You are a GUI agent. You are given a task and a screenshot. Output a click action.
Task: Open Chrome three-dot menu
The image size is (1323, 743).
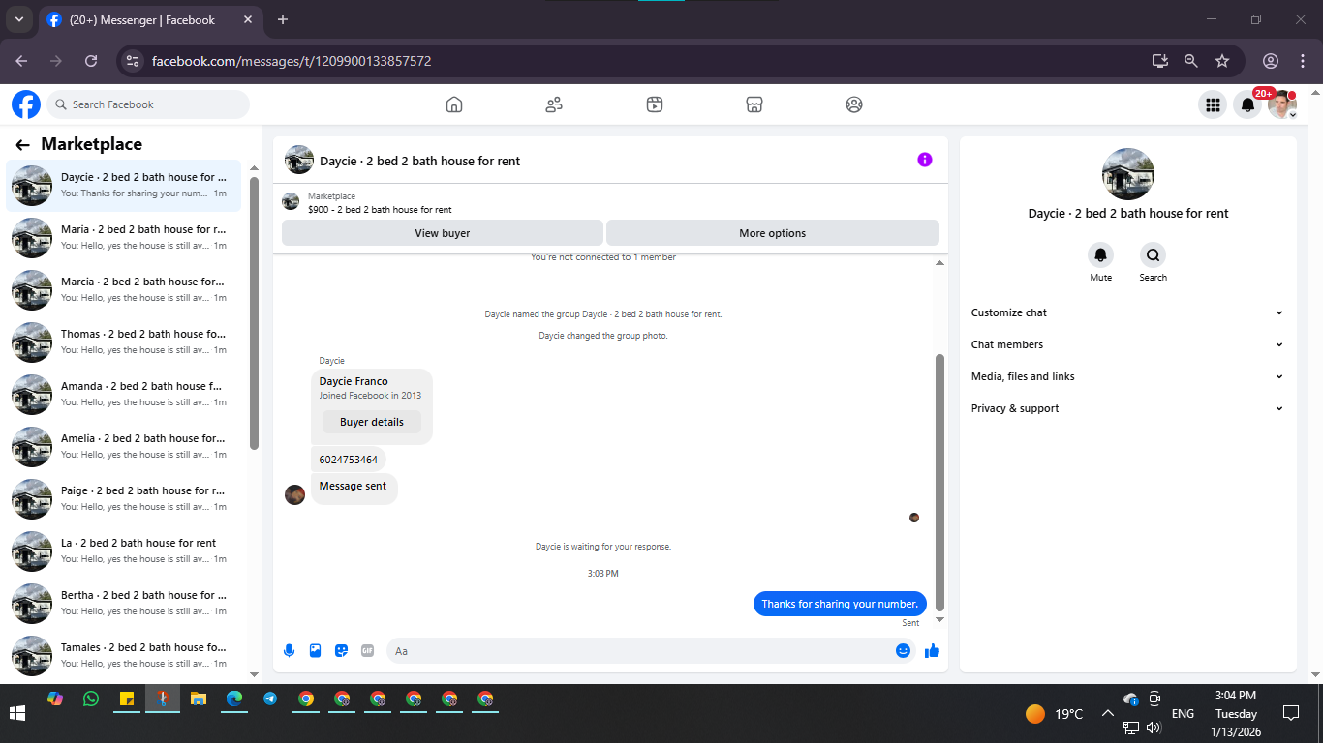tap(1303, 61)
